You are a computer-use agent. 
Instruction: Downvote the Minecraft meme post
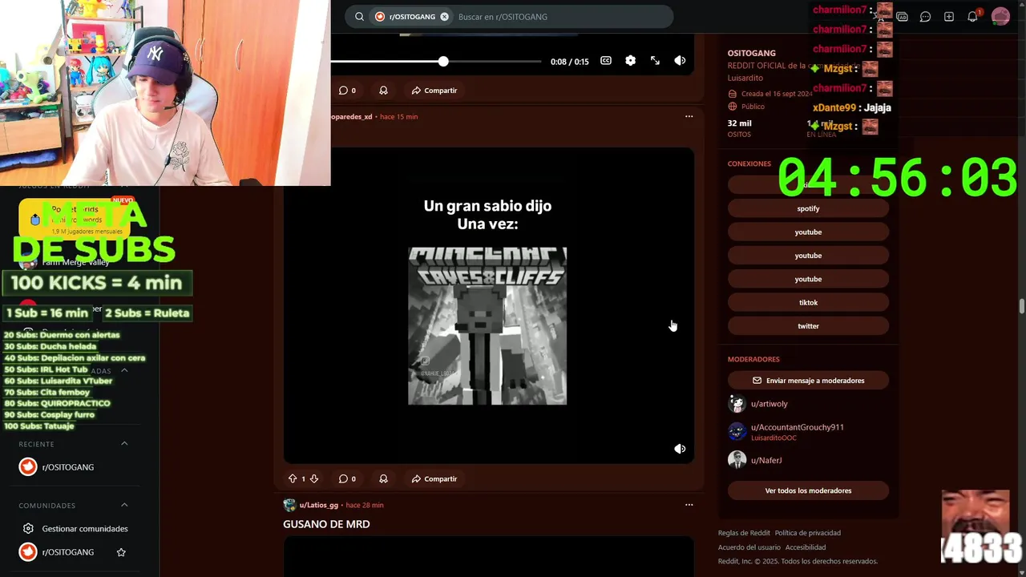pos(313,478)
